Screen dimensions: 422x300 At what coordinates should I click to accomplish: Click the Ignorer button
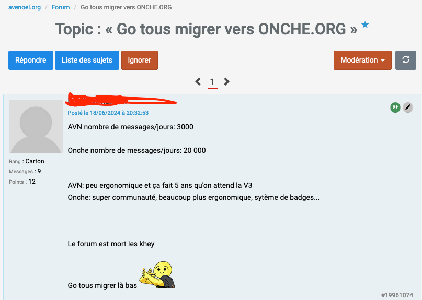[x=140, y=60]
